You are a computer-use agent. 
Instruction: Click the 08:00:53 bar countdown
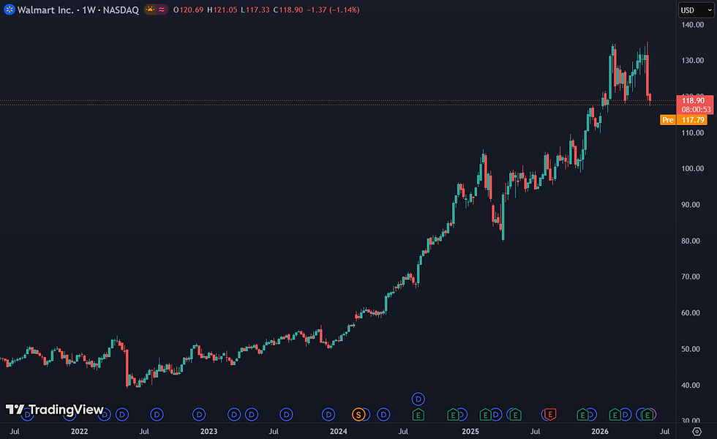(x=696, y=109)
